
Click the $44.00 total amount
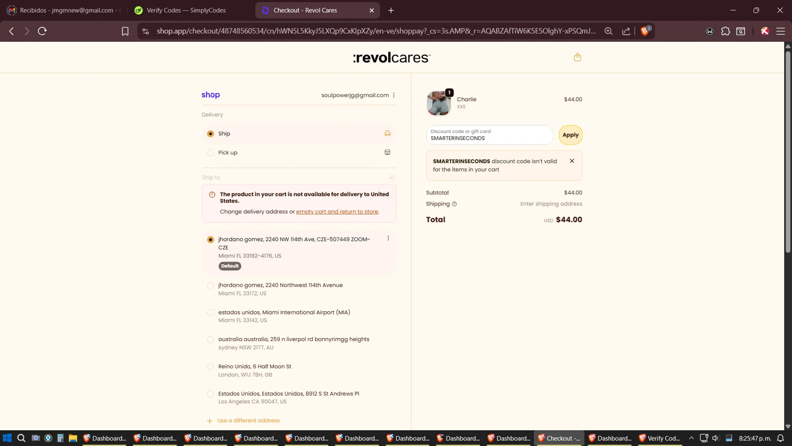click(x=569, y=220)
